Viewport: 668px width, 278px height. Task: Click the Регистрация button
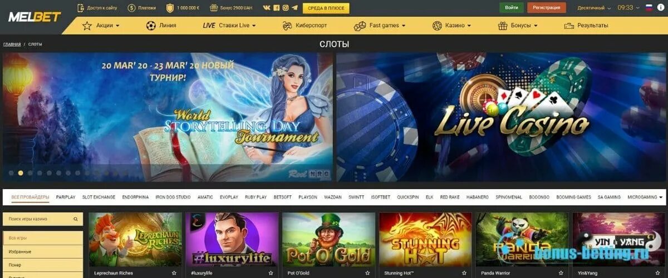(x=547, y=8)
